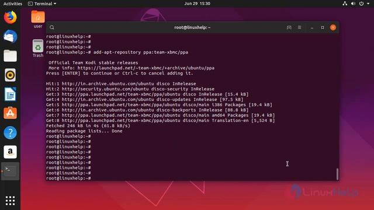This screenshot has width=374, height=210.
Task: Click 'Fetched 246 kB in 4s' line
Action: pyautogui.click(x=88, y=126)
